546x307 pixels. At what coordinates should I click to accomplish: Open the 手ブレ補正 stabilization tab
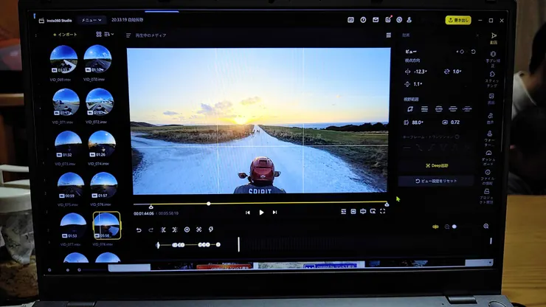(493, 59)
